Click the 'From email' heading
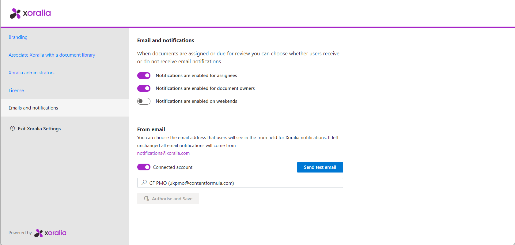The width and height of the screenshot is (515, 245). 151,129
